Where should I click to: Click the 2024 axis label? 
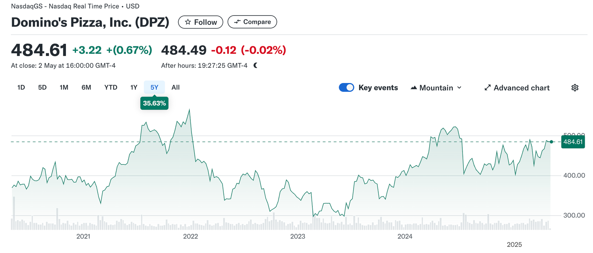(x=405, y=236)
